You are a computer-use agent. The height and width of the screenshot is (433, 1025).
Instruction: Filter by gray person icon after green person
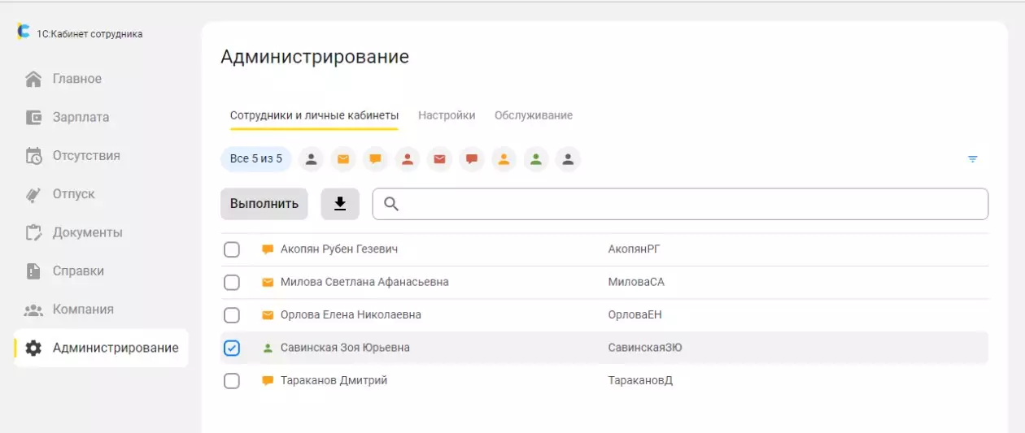click(568, 159)
